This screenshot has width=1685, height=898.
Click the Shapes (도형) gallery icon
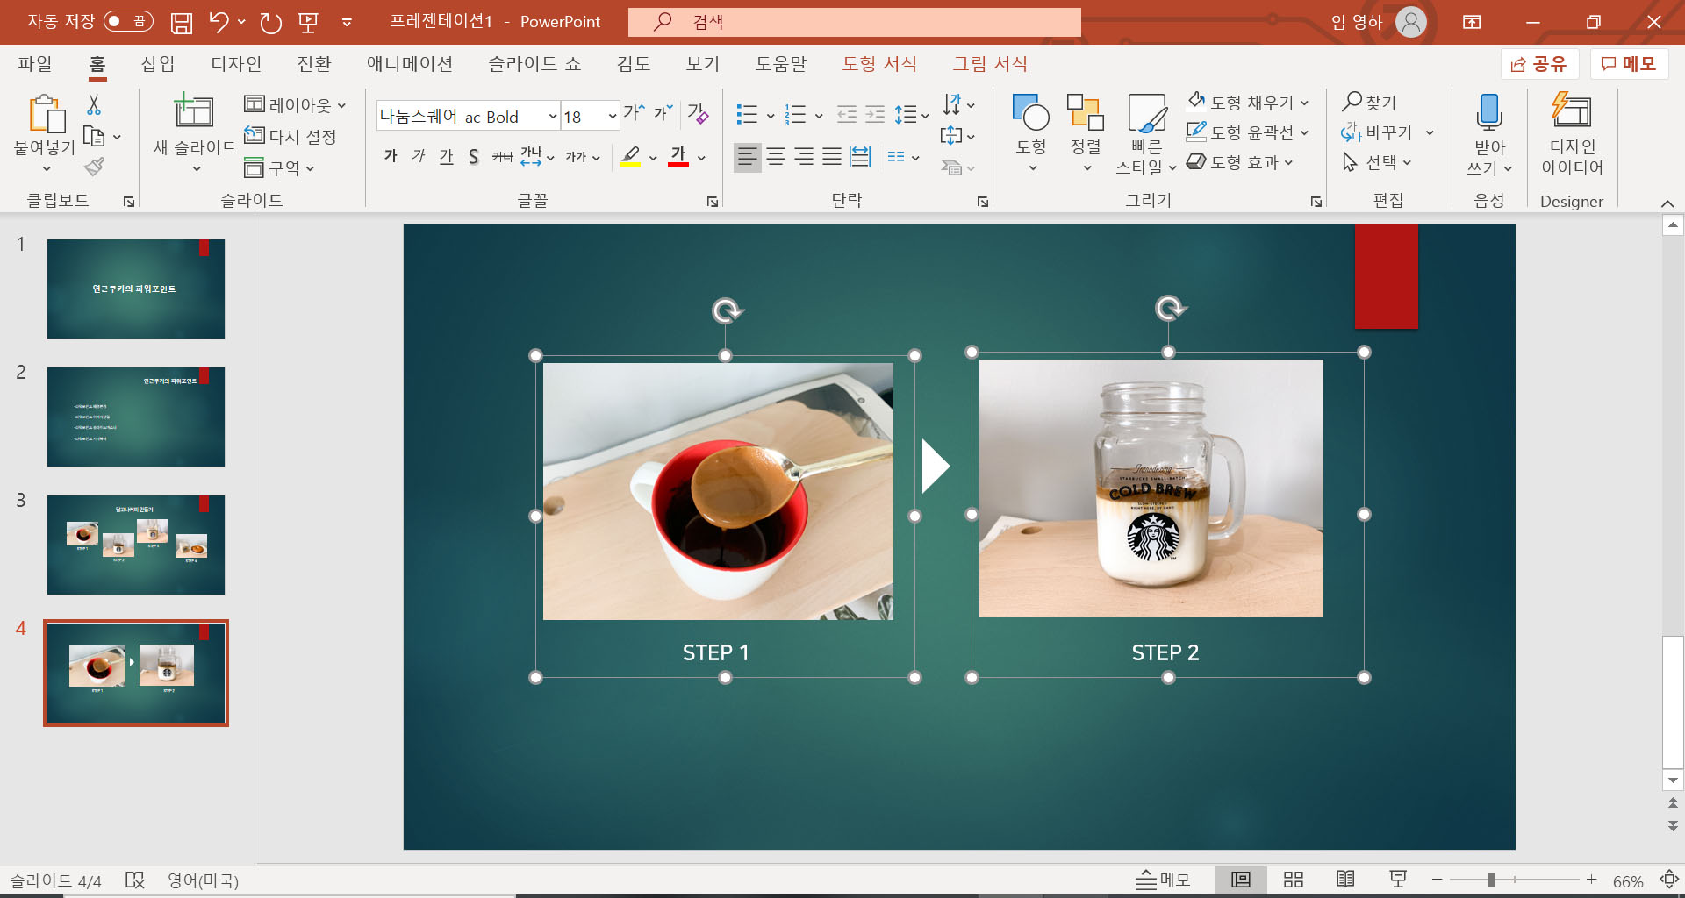point(1031,111)
